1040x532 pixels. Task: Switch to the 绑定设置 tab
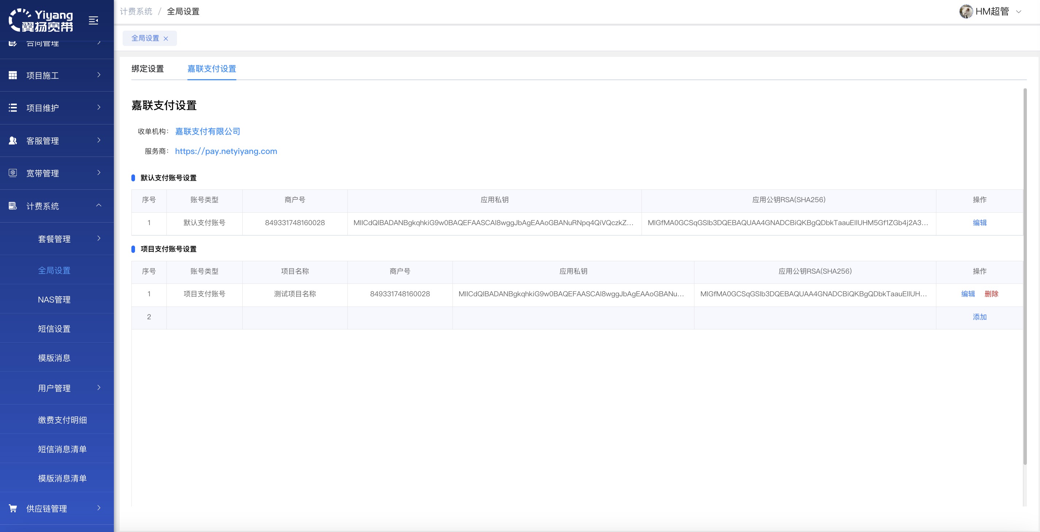point(147,69)
